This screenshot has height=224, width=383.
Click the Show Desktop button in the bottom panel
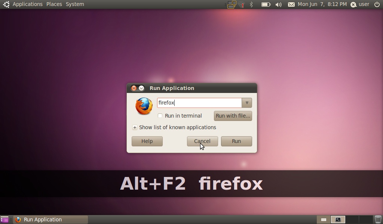pyautogui.click(x=4, y=220)
